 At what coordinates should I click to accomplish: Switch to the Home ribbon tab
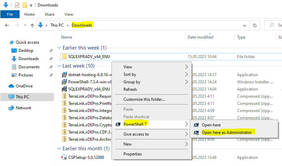30,14
